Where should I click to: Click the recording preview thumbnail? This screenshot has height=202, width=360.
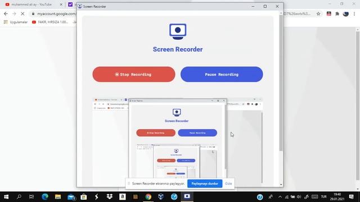(x=178, y=142)
